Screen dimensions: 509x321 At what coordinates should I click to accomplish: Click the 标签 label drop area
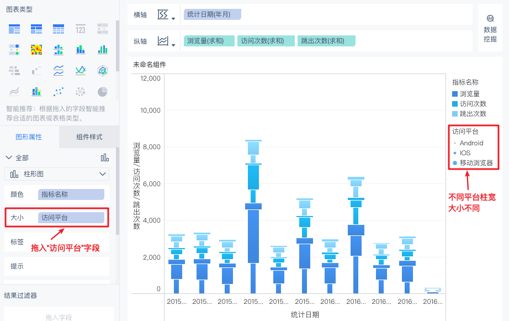click(x=57, y=242)
